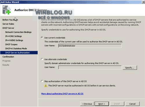Click 'Specify domain administrator credentials' description
This screenshot has height=107, width=145.
pyautogui.click(x=82, y=63)
